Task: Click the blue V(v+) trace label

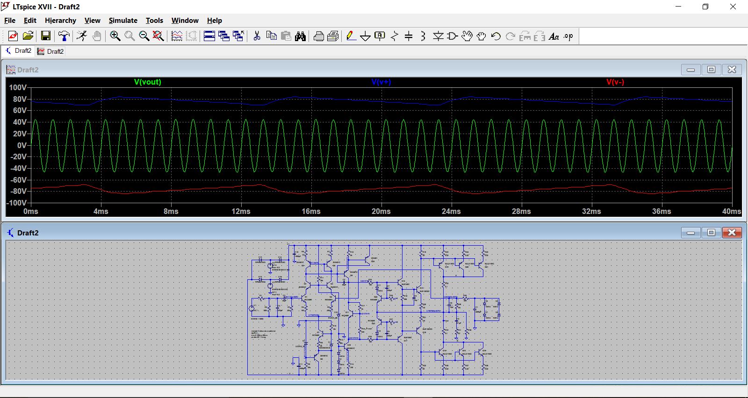Action: coord(381,82)
